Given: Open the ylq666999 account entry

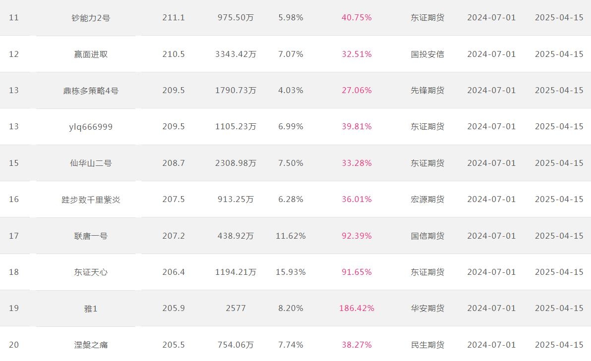Looking at the screenshot, I should click(x=91, y=127).
